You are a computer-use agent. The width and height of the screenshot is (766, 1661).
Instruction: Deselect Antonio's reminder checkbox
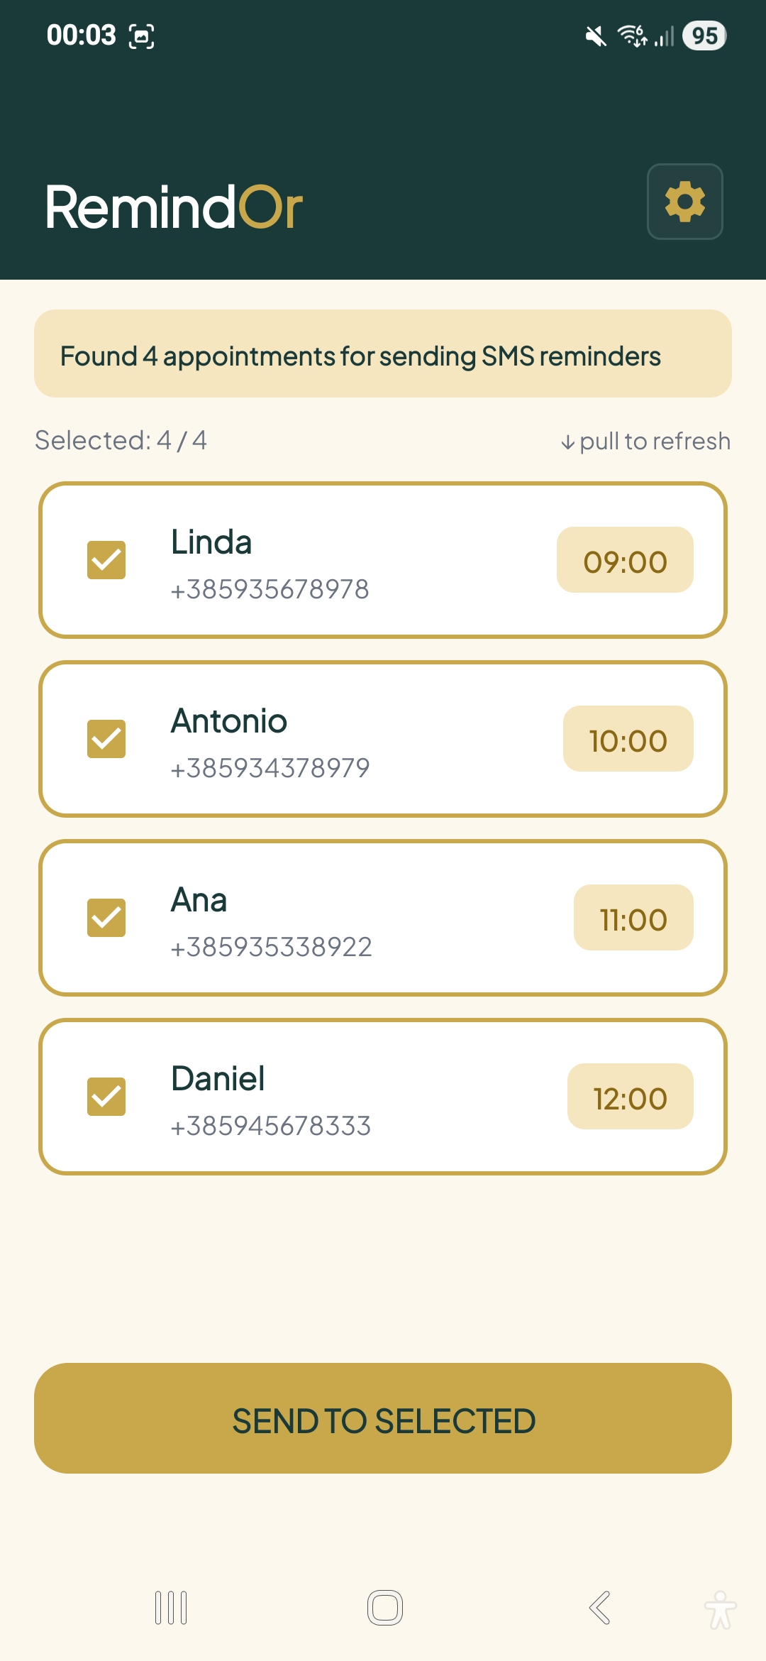(106, 739)
